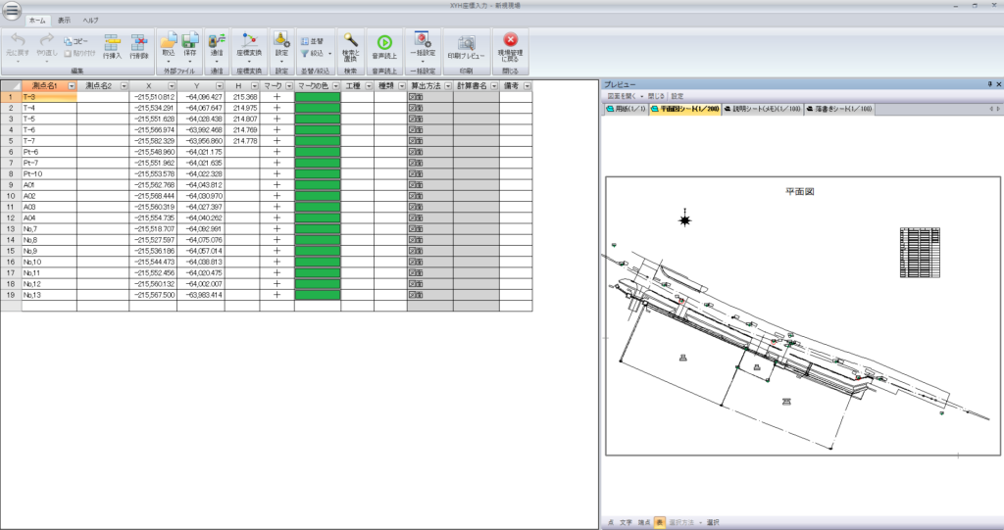The height and width of the screenshot is (530, 1004).
Task: Open the 図面を開く dropdown in preview
Action: (x=625, y=97)
